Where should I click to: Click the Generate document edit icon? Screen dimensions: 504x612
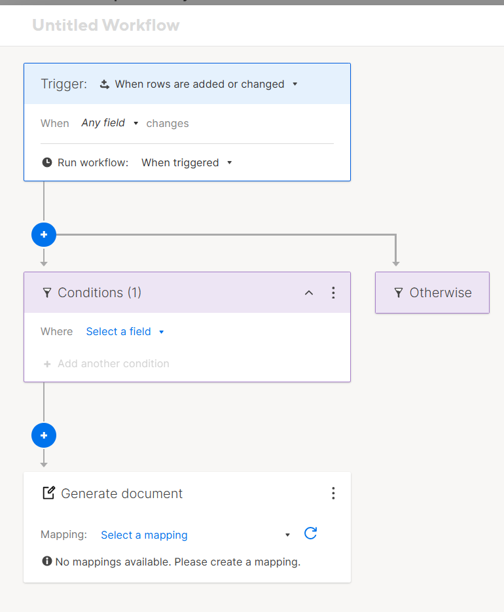[x=48, y=493]
